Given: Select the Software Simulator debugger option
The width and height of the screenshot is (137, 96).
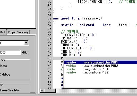Looking at the screenshot, I should click(x=10, y=90).
